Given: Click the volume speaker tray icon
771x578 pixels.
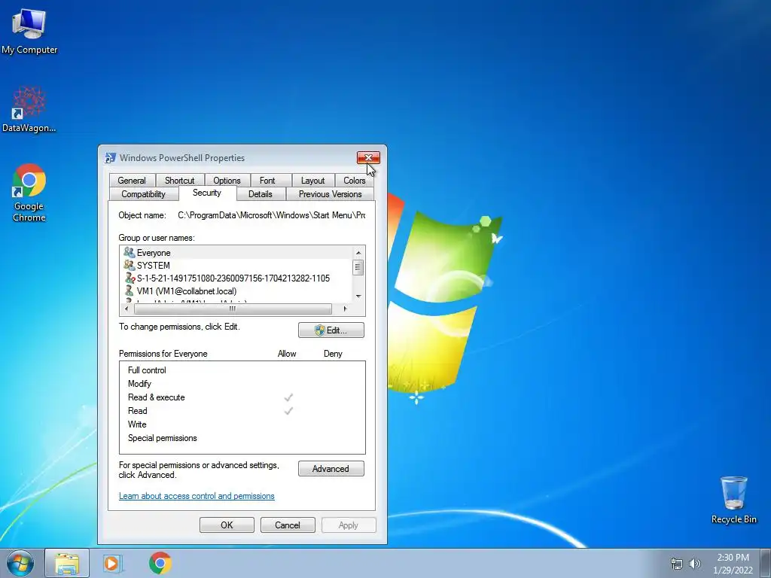Looking at the screenshot, I should point(695,564).
